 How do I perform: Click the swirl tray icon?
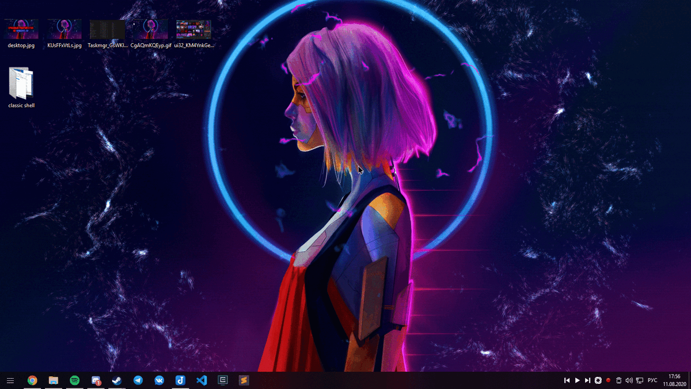click(598, 380)
